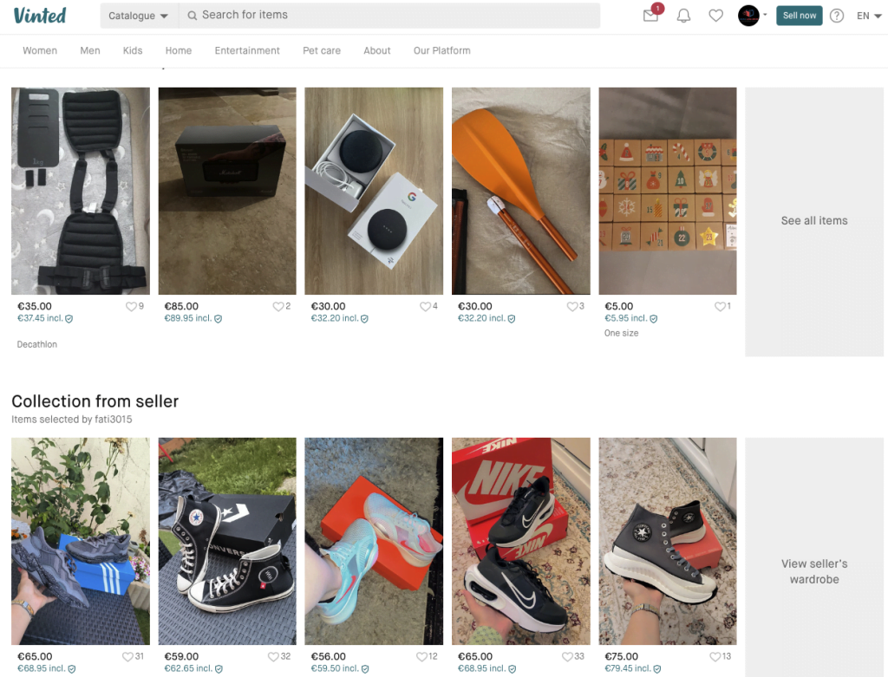This screenshot has height=677, width=888.
Task: Click the search magnifier icon
Action: [193, 16]
